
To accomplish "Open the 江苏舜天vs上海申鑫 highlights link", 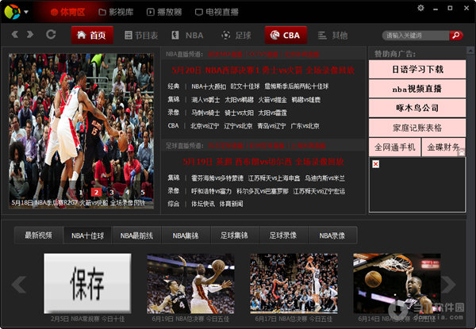I will tap(274, 178).
